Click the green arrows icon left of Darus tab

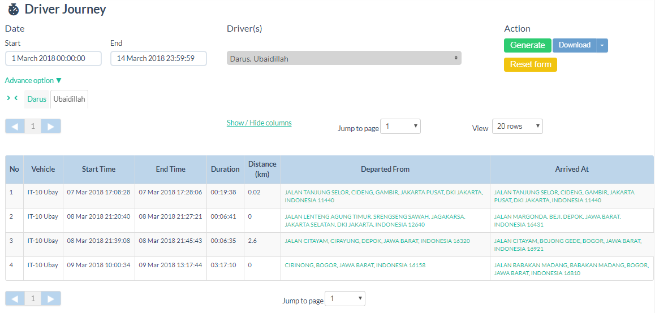click(12, 98)
